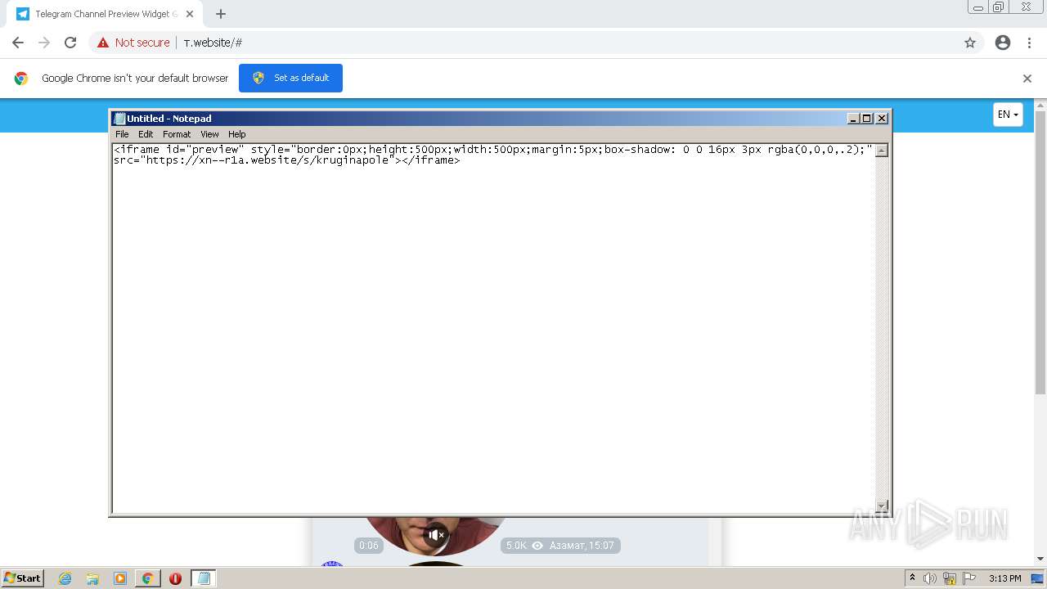Unmute the video via speaker icon
The width and height of the screenshot is (1047, 589).
tap(436, 535)
